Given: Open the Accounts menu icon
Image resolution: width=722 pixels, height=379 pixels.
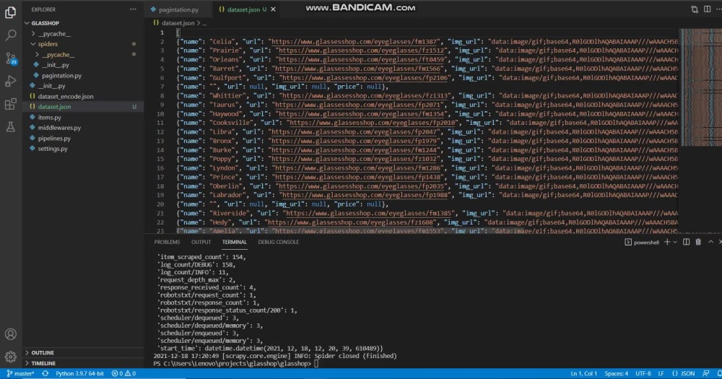Looking at the screenshot, I should click(10, 334).
